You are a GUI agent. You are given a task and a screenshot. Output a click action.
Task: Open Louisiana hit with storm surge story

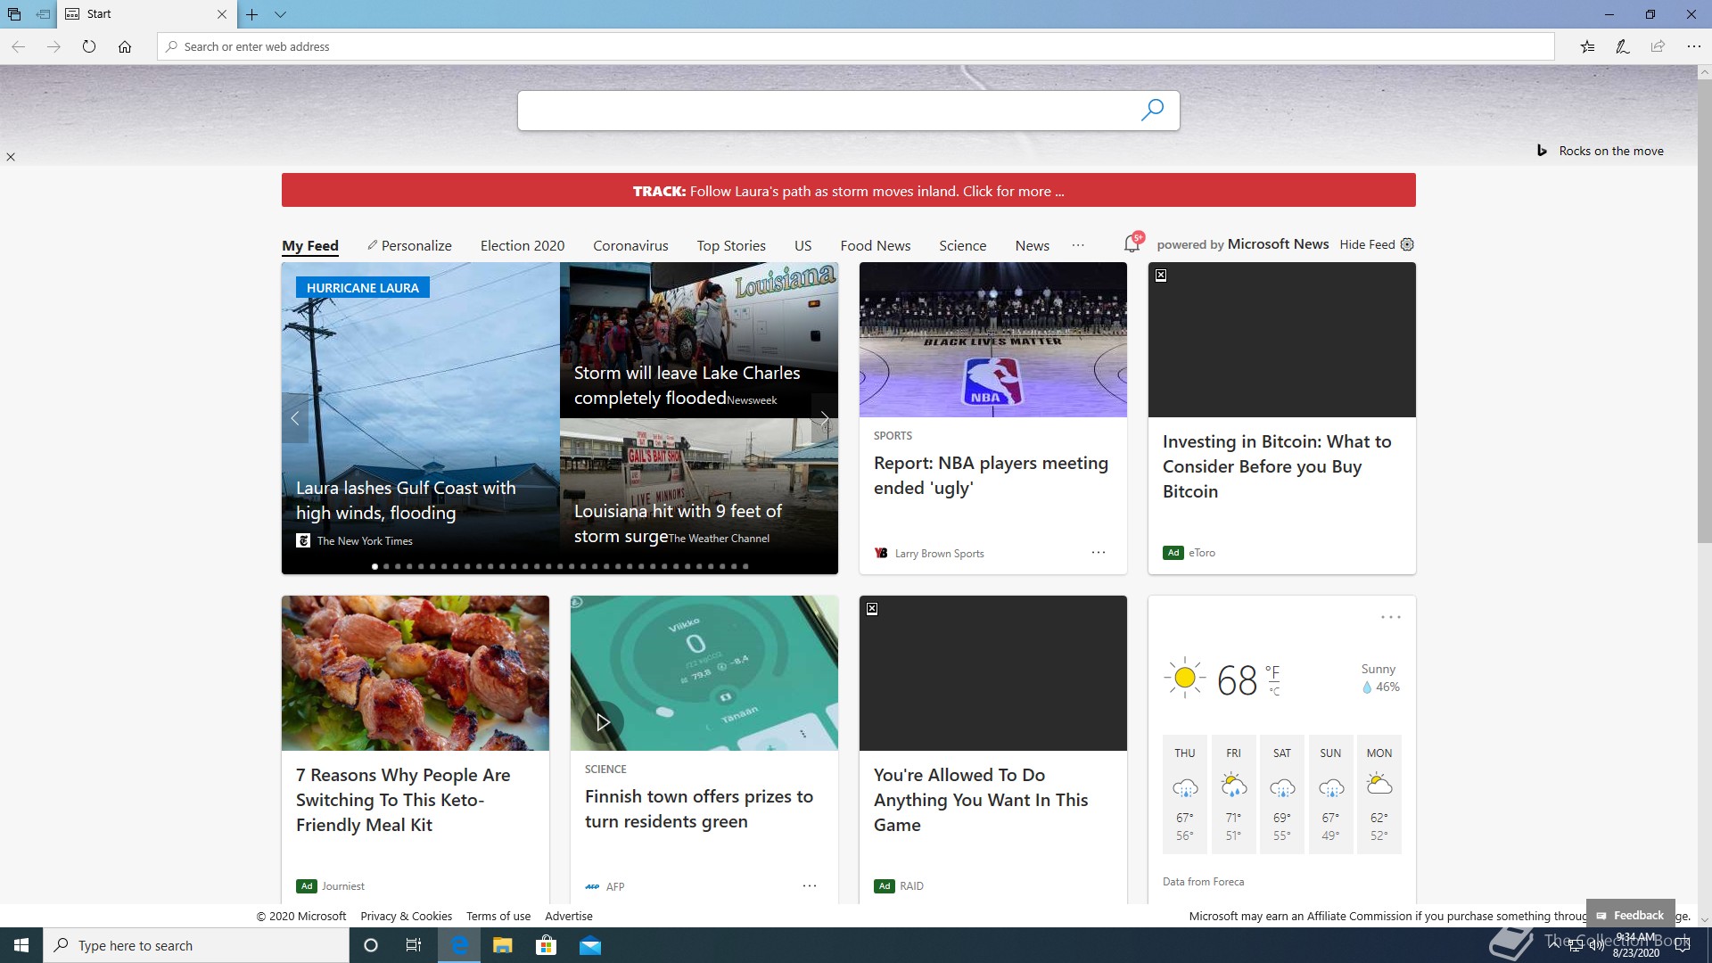[x=678, y=523]
